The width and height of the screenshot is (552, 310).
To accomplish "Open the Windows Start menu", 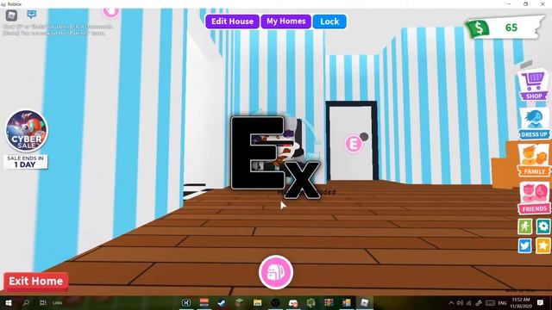I will point(9,302).
